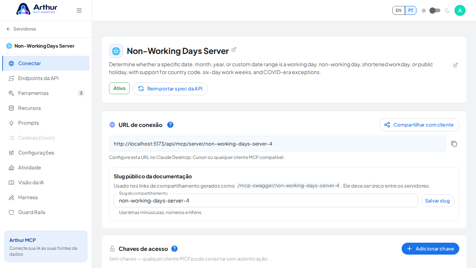This screenshot has width=476, height=268.
Task: Copy the connection URL
Action: pos(454,144)
